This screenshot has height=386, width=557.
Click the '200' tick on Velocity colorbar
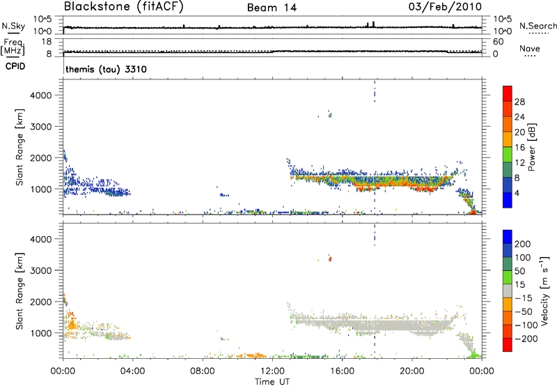coord(523,244)
